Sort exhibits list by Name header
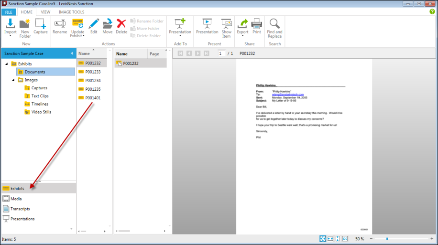This screenshot has width=438, height=245. coord(92,53)
